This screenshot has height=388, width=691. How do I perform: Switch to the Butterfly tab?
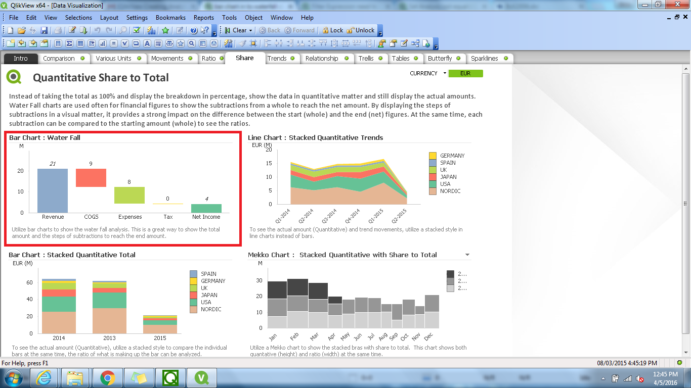pos(444,58)
